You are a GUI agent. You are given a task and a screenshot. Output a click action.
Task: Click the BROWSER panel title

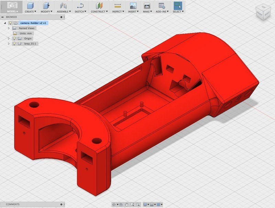tap(11, 17)
